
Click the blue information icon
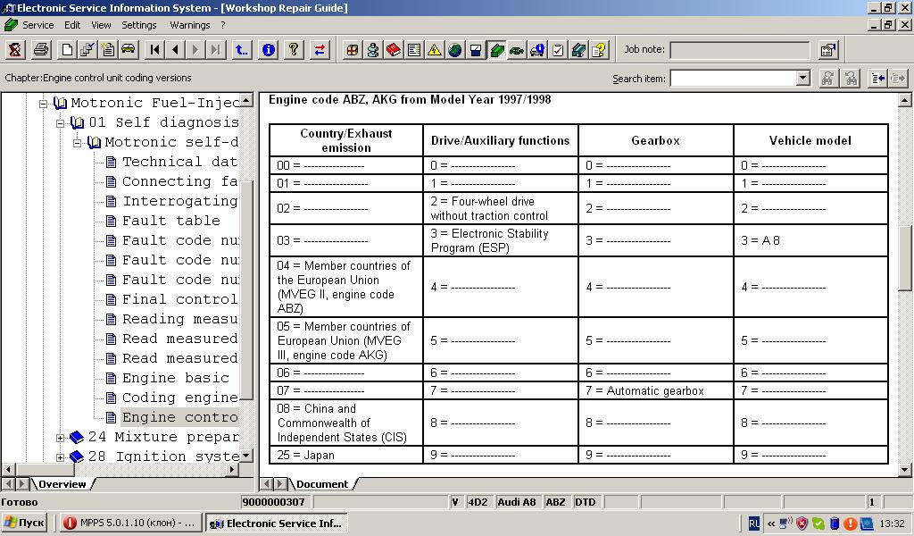(268, 50)
